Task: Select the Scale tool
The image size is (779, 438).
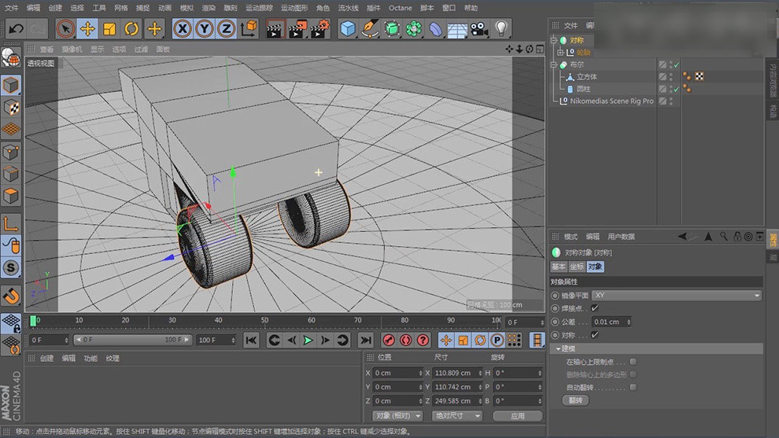Action: [109, 29]
